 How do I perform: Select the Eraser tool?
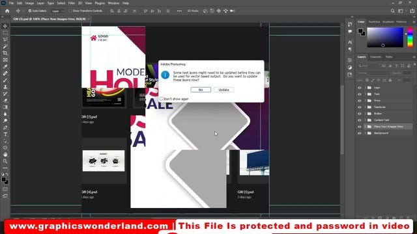(5, 101)
